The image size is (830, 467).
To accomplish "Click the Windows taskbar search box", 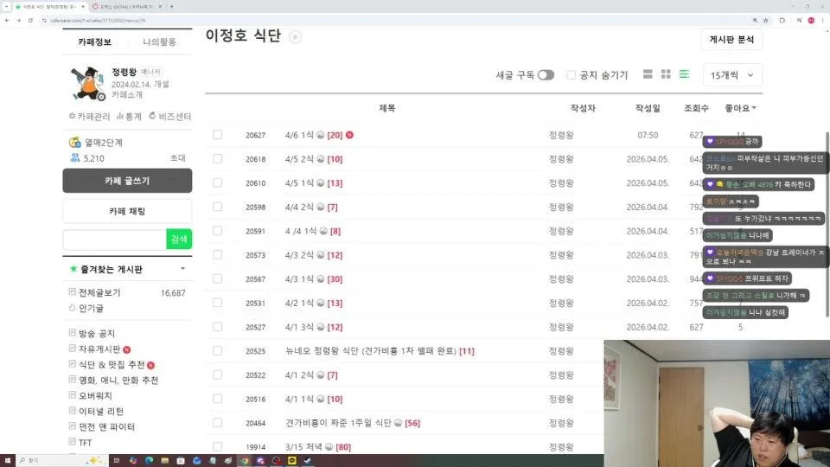I will click(x=62, y=461).
